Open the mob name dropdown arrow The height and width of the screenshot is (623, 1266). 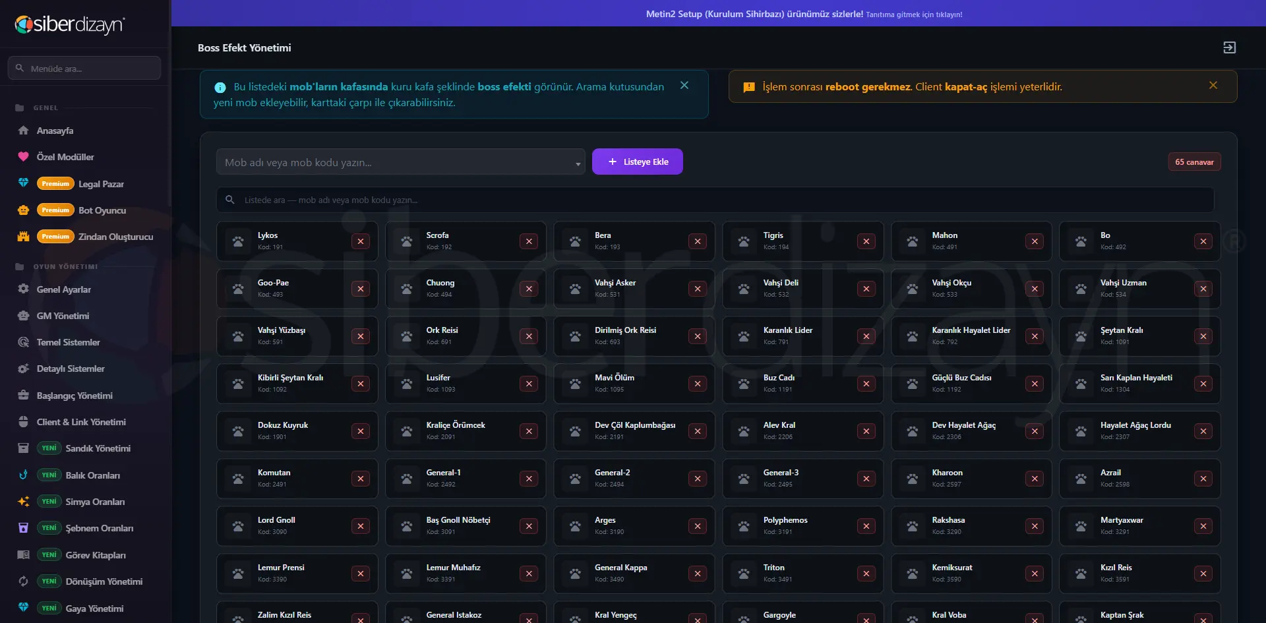coord(578,163)
